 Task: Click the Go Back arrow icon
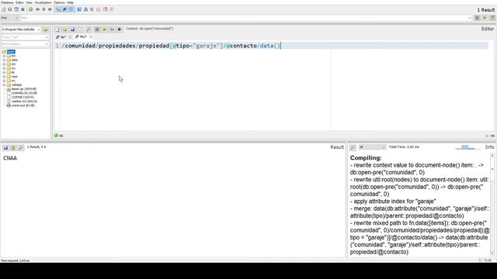click(37, 9)
